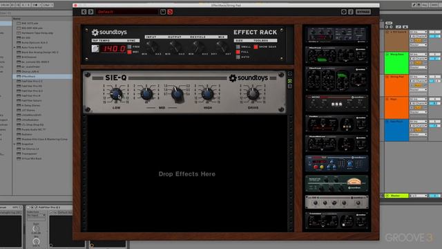Toggle the String Pad track Auto monitor button

click(x=418, y=85)
